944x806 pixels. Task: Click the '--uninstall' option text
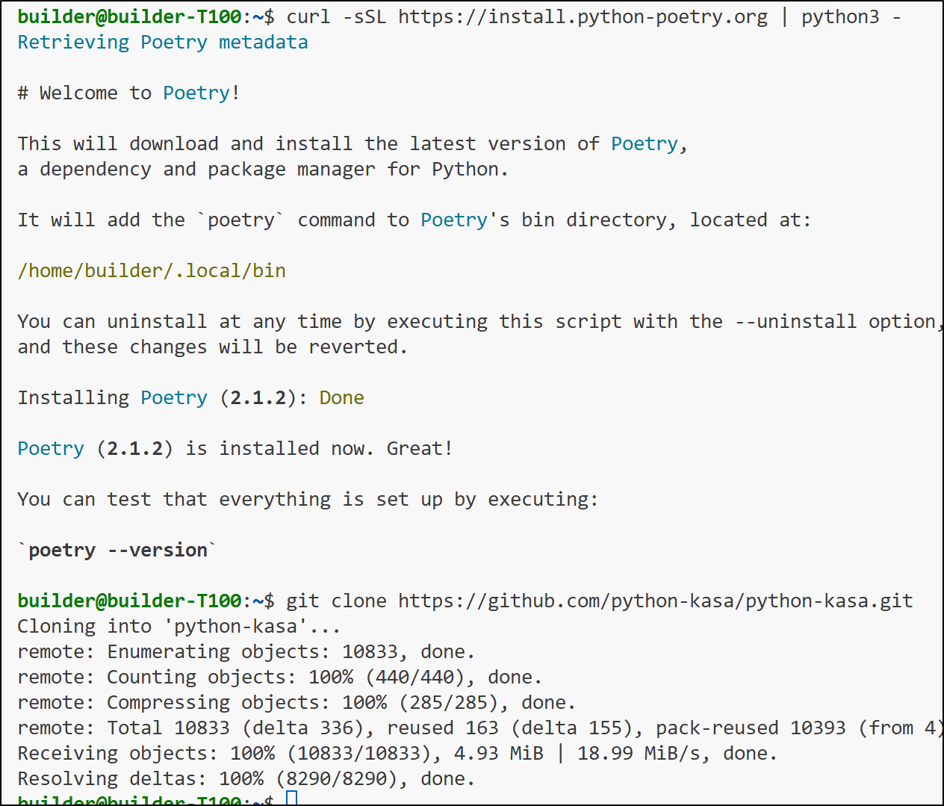[x=795, y=321]
